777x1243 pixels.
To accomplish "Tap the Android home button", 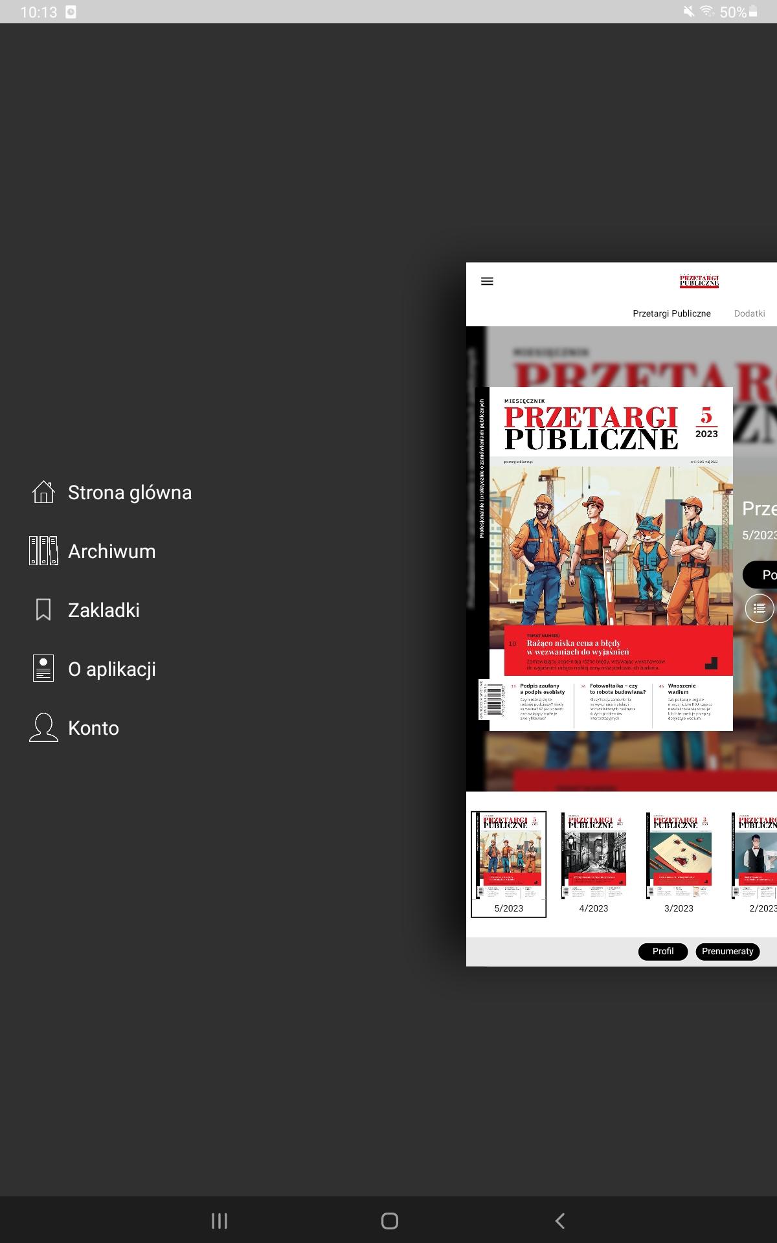I will pyautogui.click(x=390, y=1221).
